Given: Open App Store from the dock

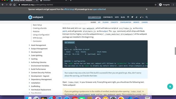Looking at the screenshot, I should pos(52,98).
